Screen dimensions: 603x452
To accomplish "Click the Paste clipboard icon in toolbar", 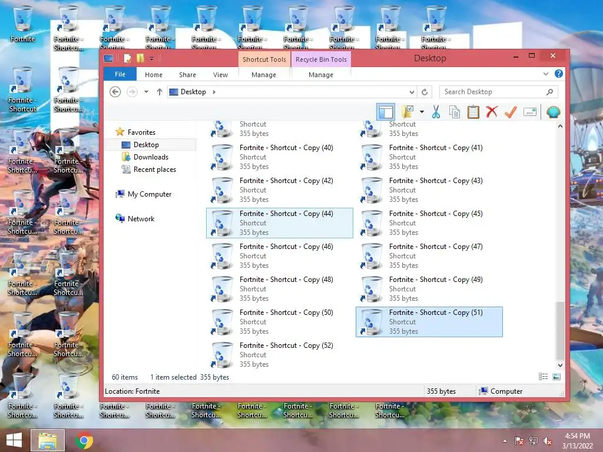I will click(x=473, y=112).
